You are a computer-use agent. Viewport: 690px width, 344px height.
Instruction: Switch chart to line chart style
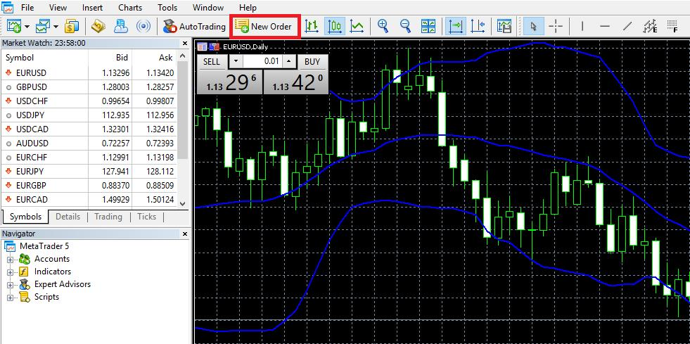coord(357,27)
